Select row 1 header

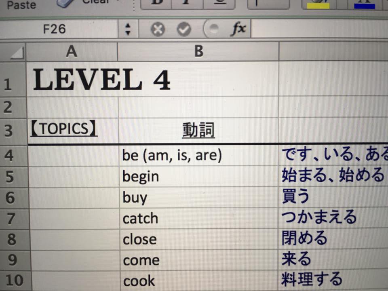click(13, 79)
